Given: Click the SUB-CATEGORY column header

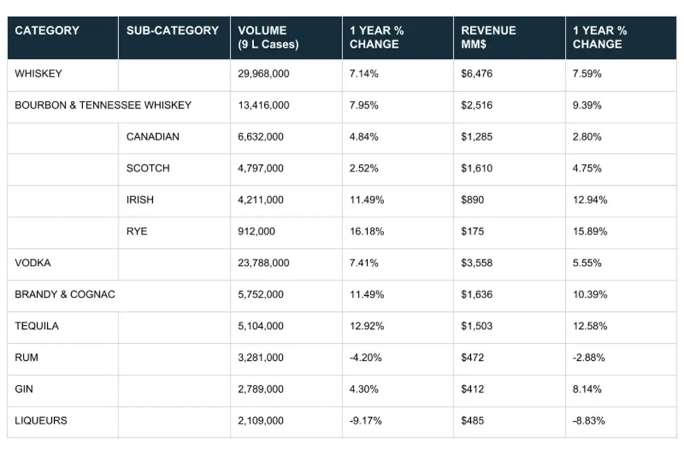Looking at the screenshot, I should pyautogui.click(x=172, y=31).
